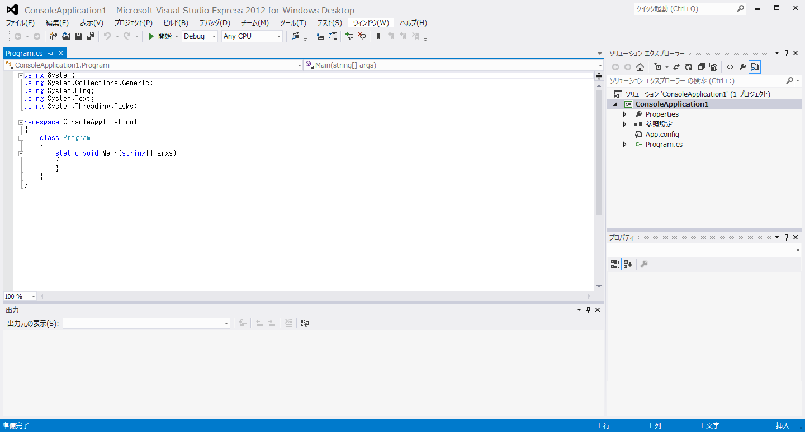
Task: Collapse all items in Solution Explorer
Action: click(x=701, y=67)
